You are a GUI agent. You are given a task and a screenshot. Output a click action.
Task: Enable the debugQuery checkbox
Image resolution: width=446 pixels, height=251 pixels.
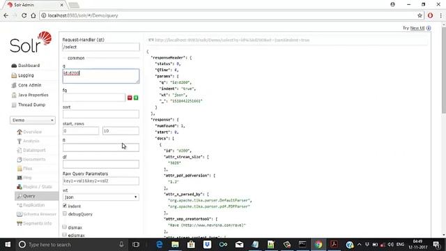click(65, 213)
